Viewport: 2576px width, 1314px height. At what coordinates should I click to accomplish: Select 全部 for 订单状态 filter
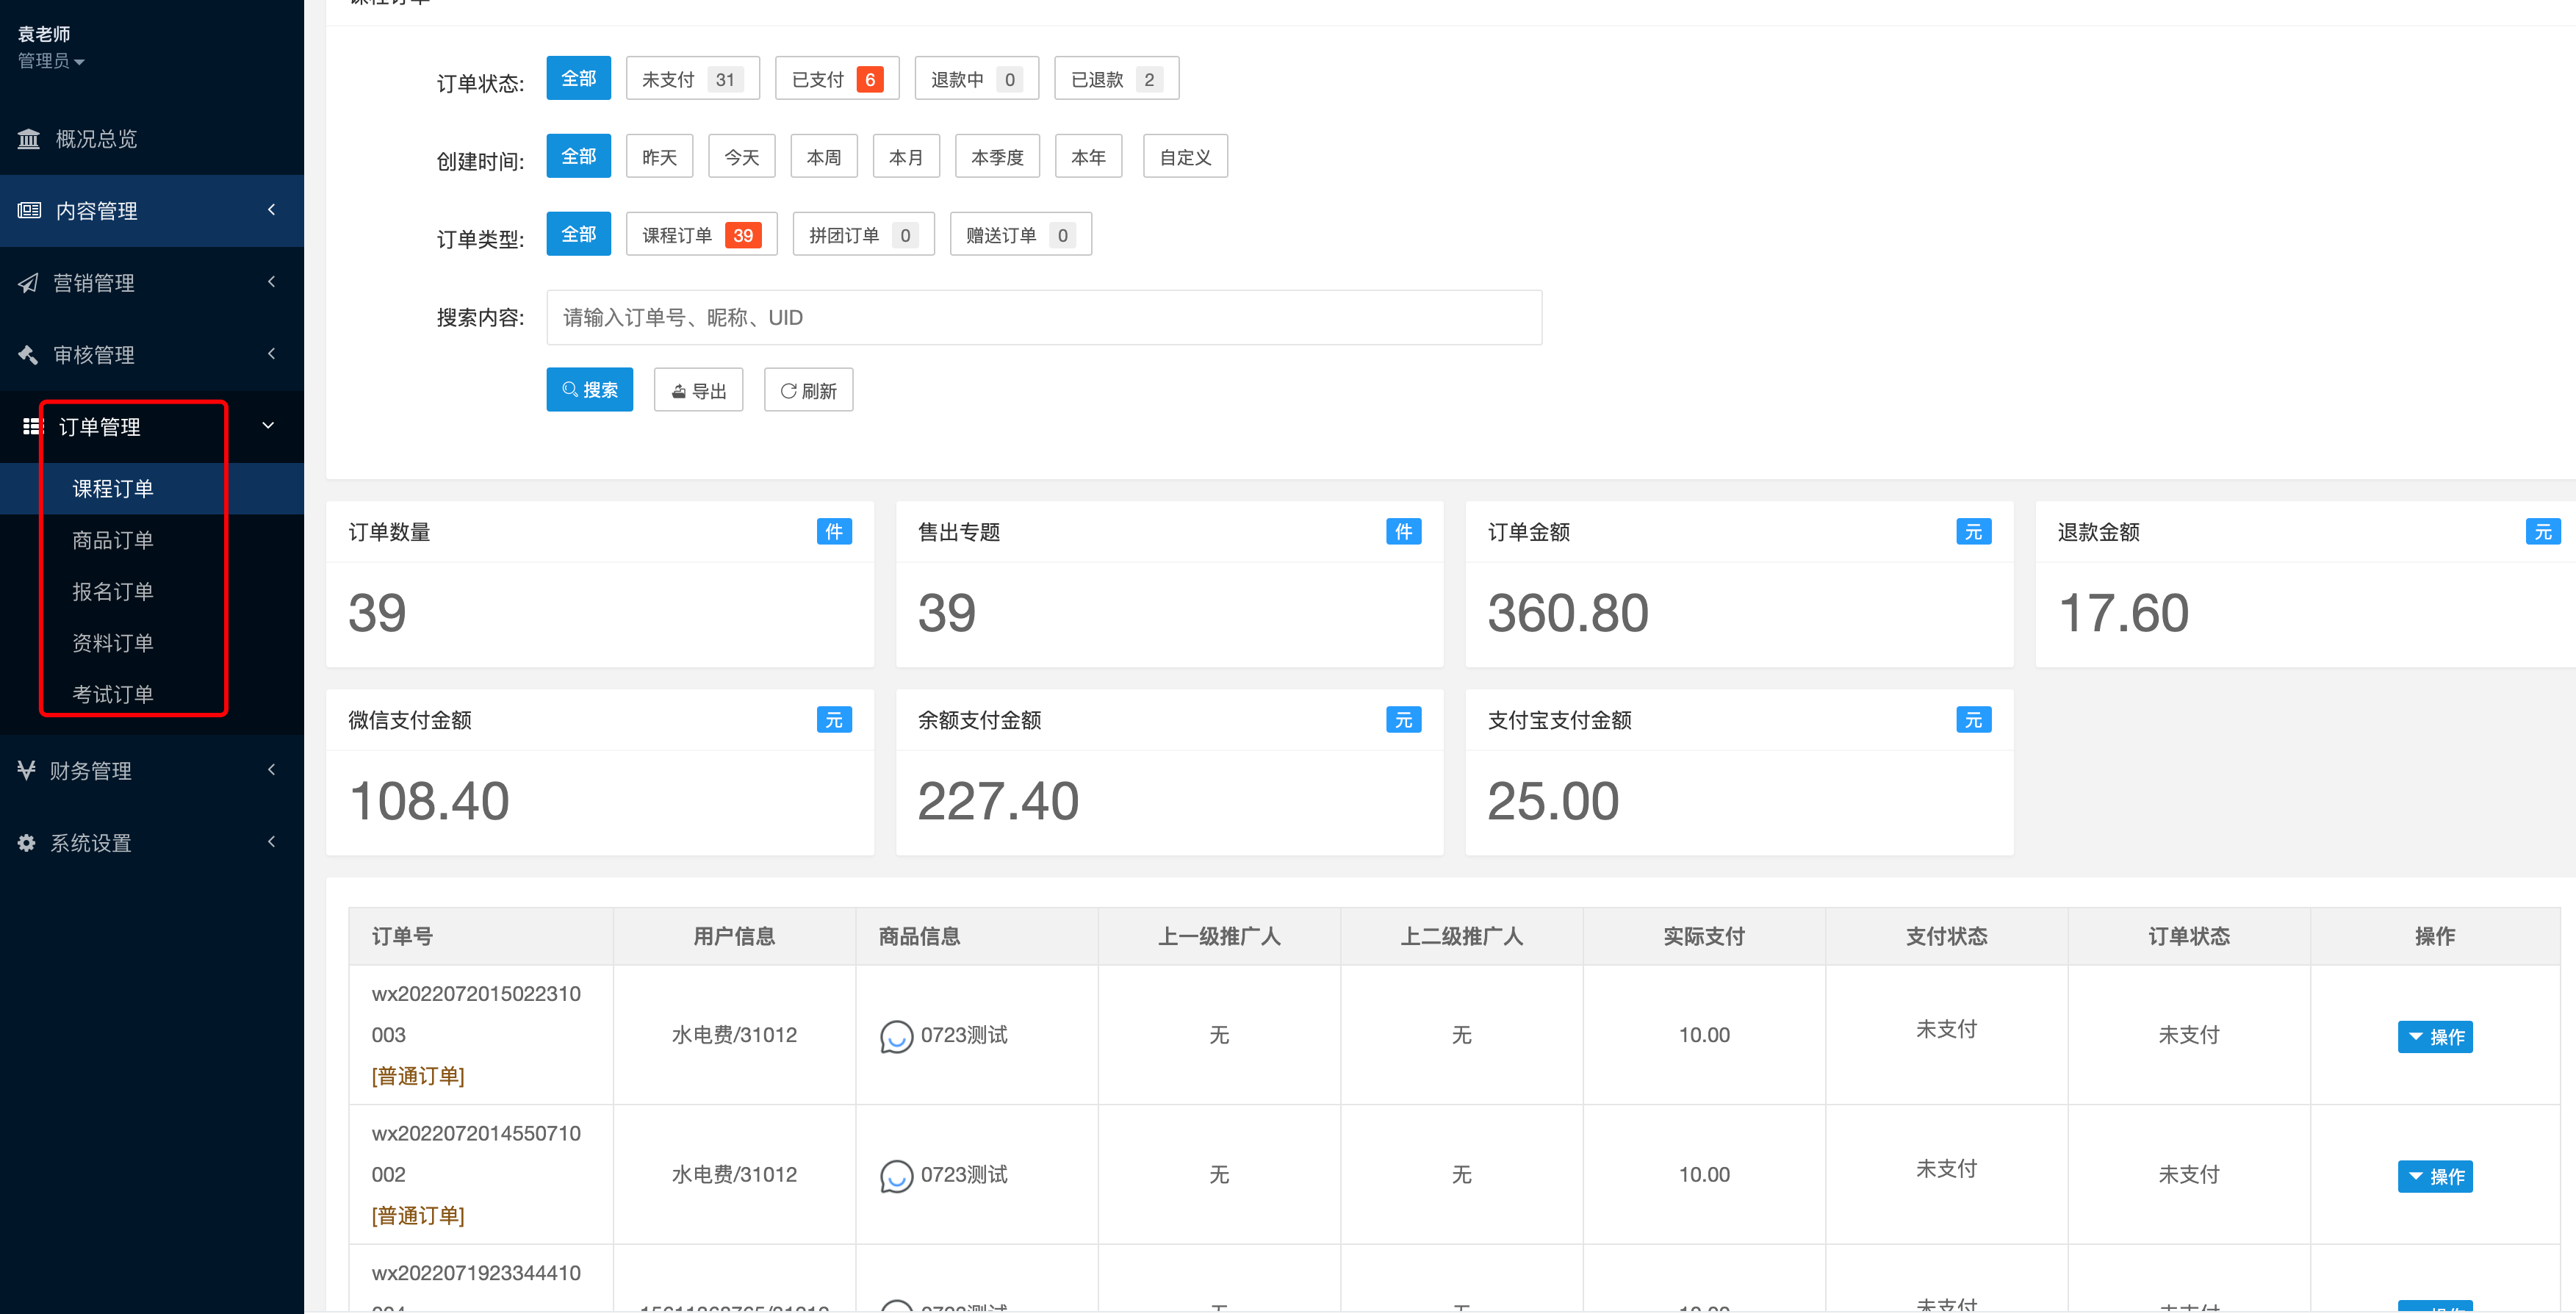pos(578,78)
